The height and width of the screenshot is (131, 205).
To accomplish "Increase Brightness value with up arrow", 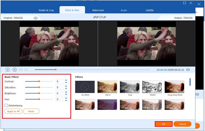I will click(66, 92).
